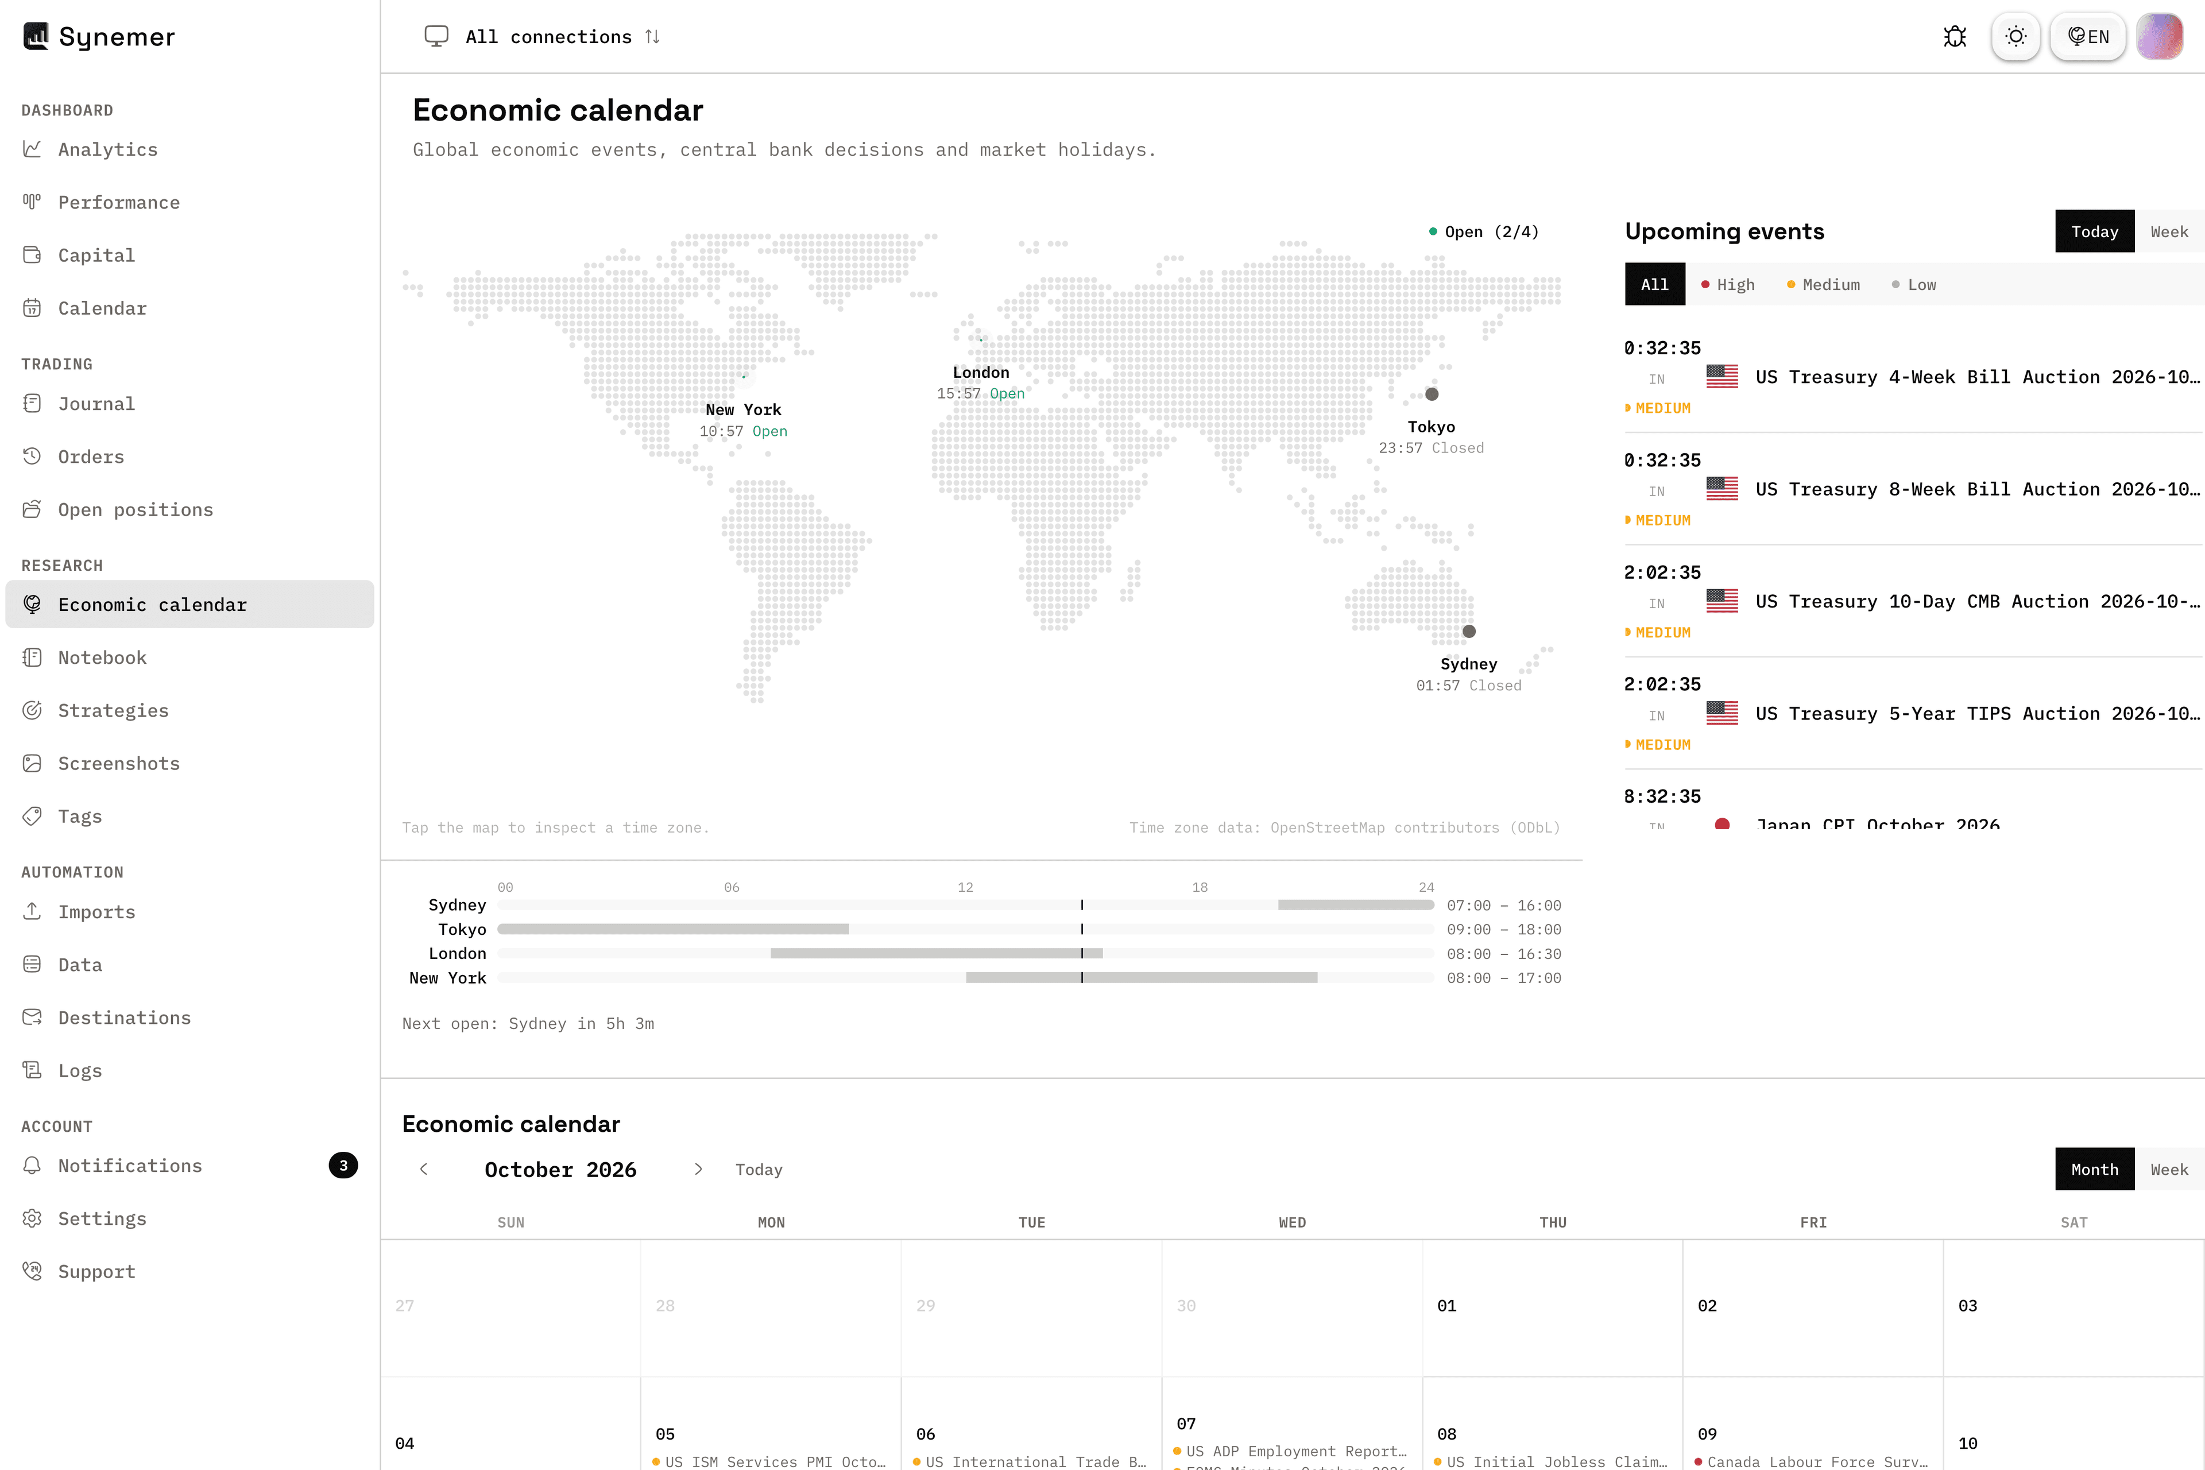
Task: Open the bug report icon
Action: tap(1955, 37)
